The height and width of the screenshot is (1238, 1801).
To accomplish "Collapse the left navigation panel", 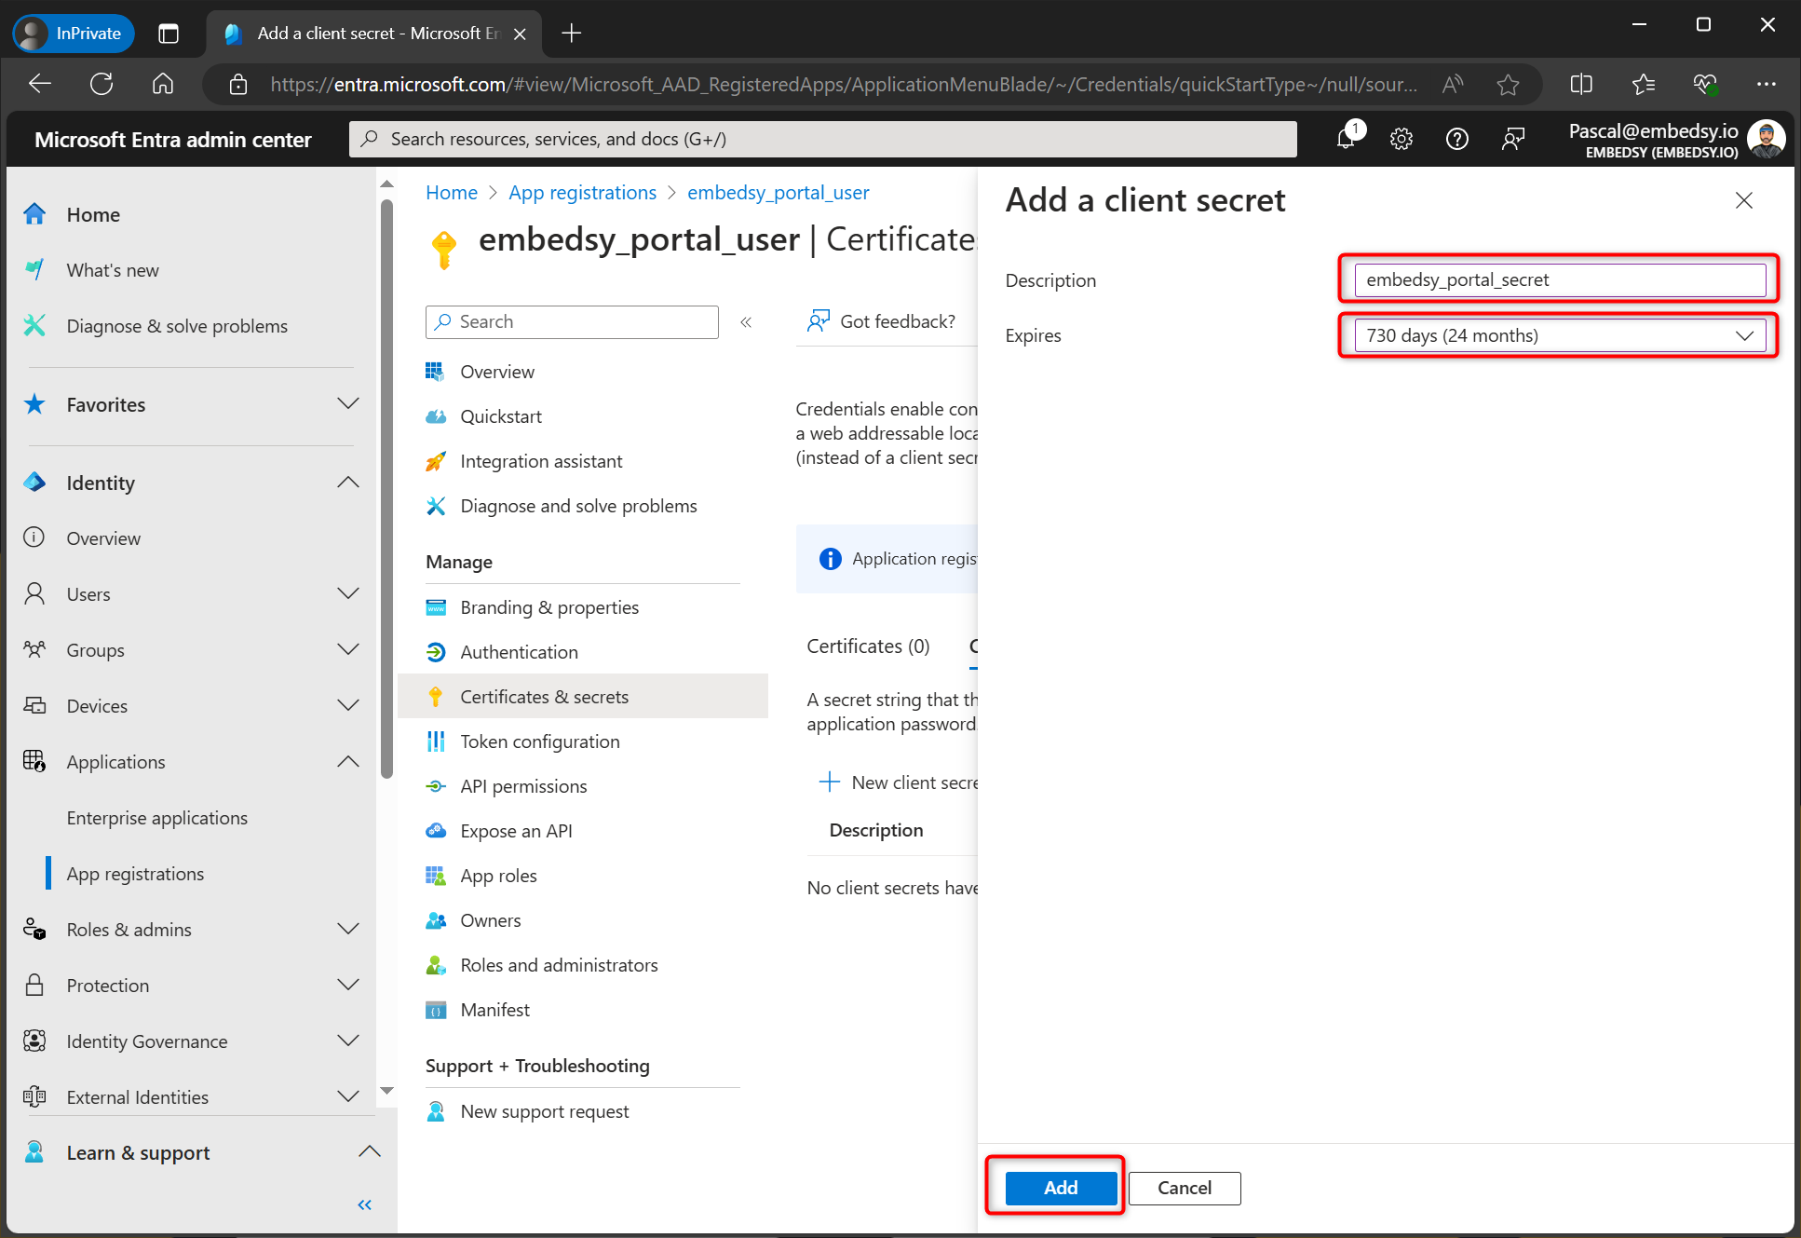I will coord(364,1204).
